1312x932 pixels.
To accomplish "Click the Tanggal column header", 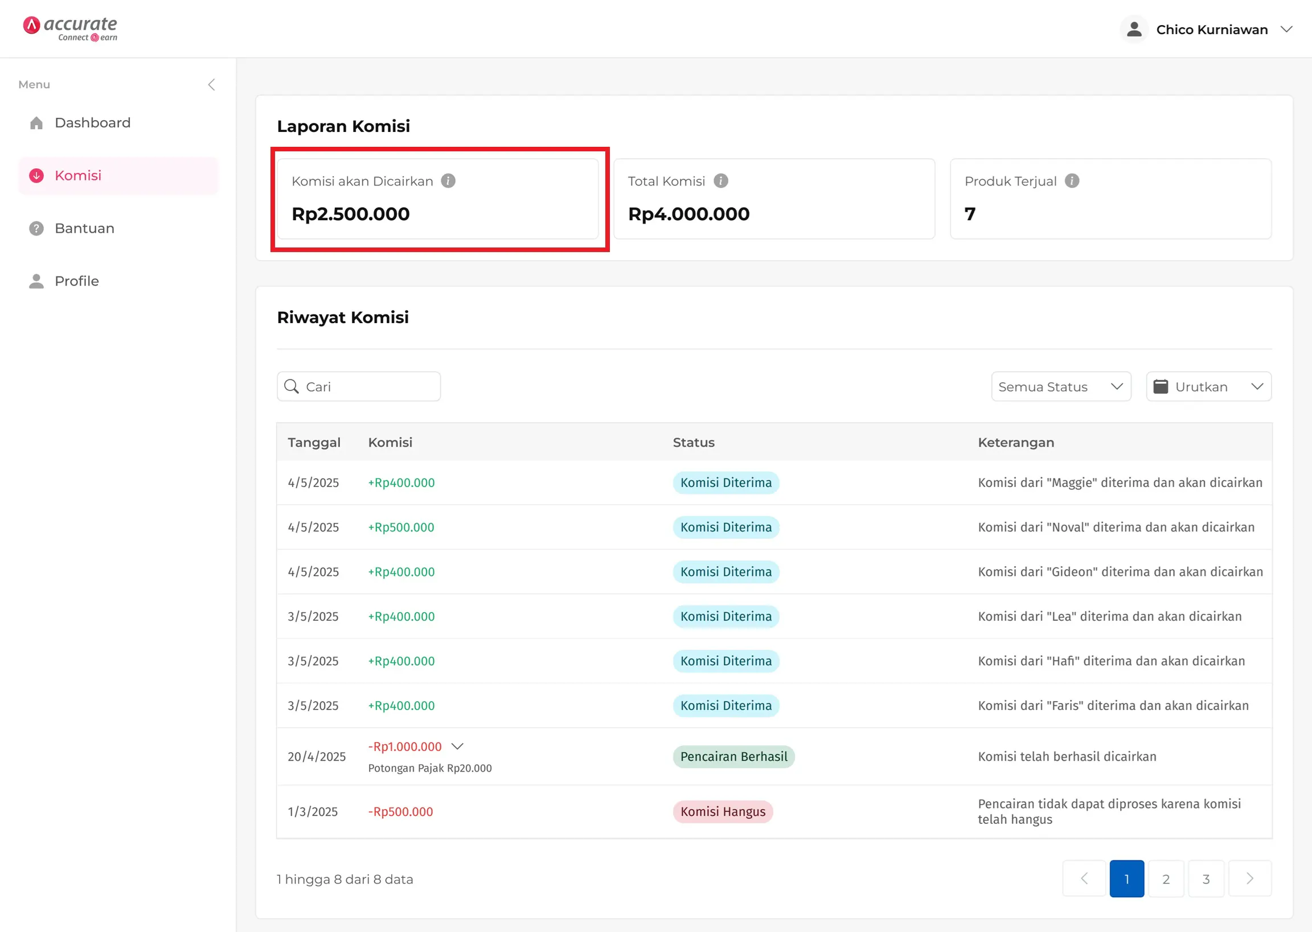I will click(x=314, y=443).
